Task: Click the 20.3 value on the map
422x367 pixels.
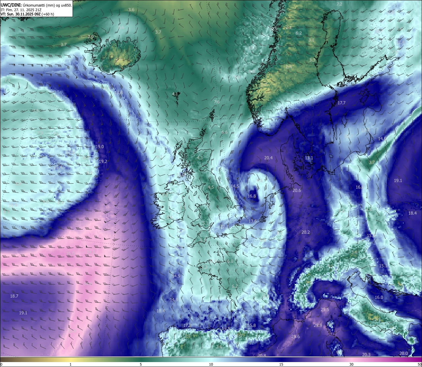Action: (366, 355)
